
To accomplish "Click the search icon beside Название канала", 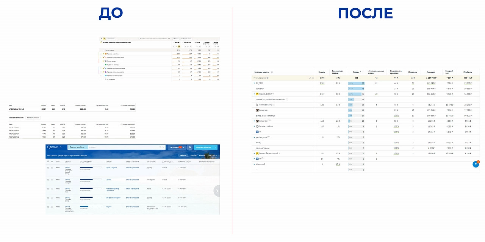I will click(x=272, y=72).
